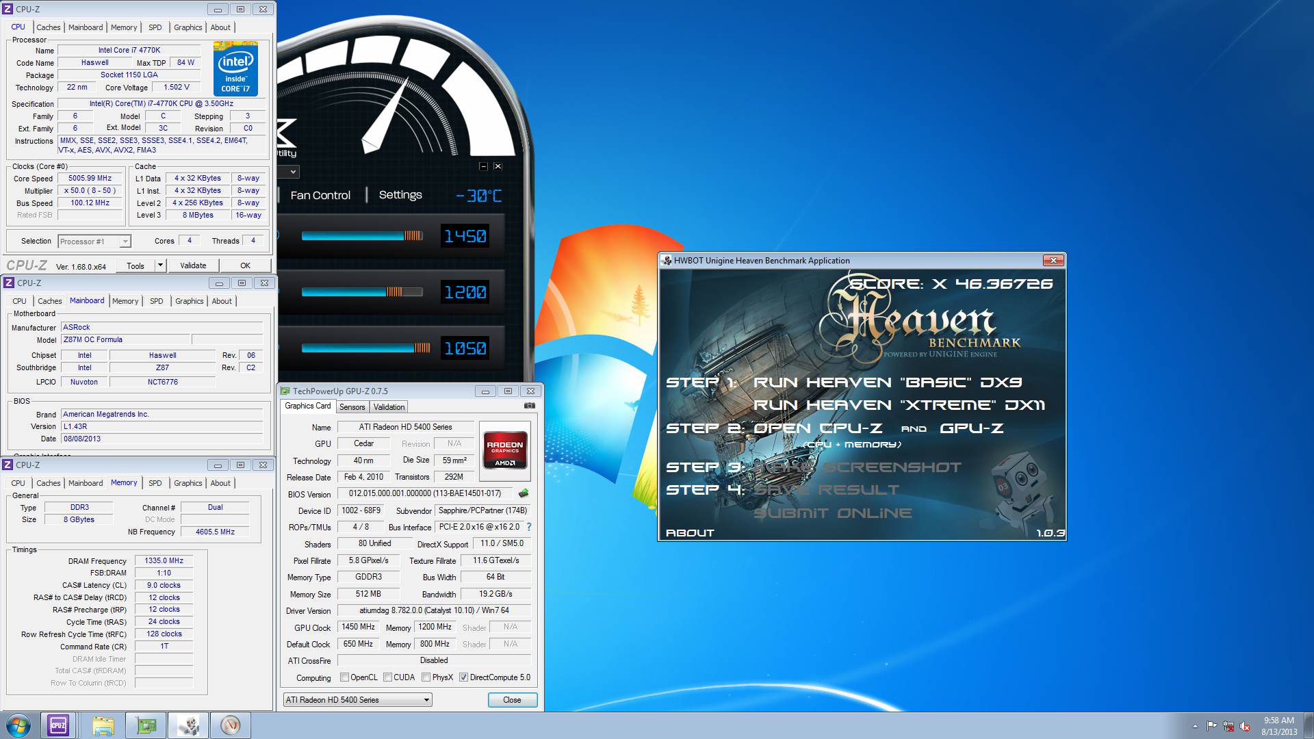Click the HWBOT Heaven window title icon
This screenshot has height=739, width=1314.
667,261
